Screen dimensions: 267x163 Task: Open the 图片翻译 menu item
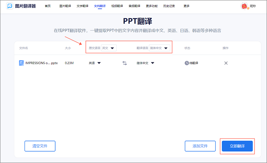tap(65, 6)
